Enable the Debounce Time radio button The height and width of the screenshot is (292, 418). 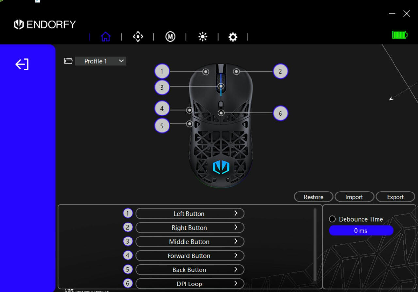click(x=332, y=219)
